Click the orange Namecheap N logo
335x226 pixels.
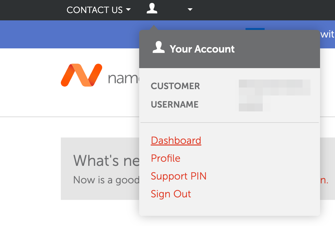82,75
